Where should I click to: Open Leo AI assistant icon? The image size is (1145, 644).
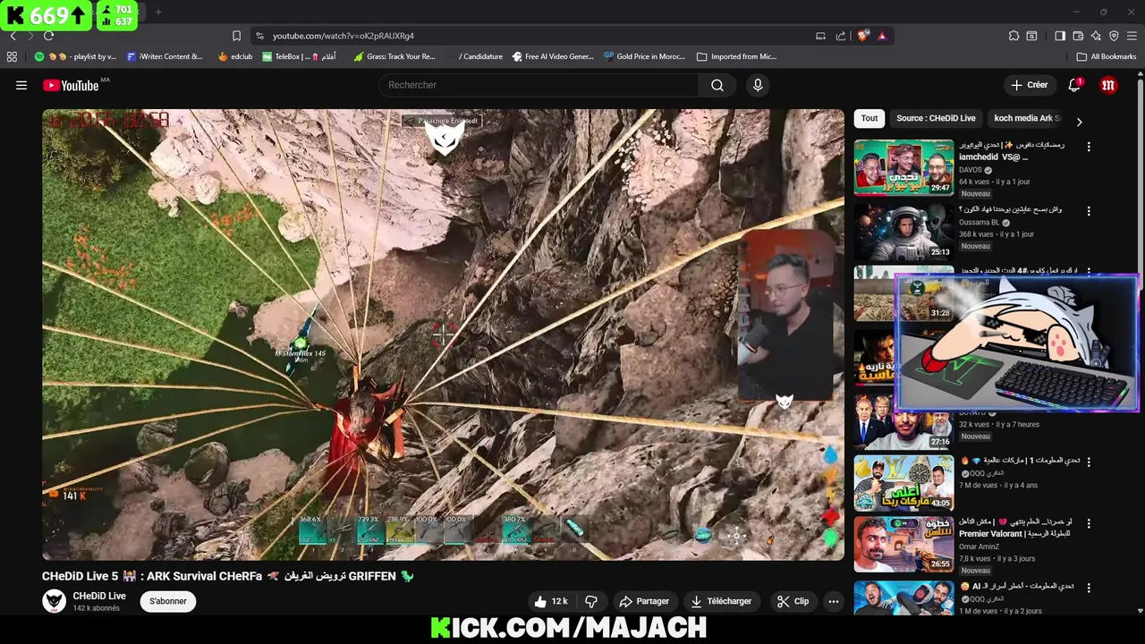click(1096, 36)
